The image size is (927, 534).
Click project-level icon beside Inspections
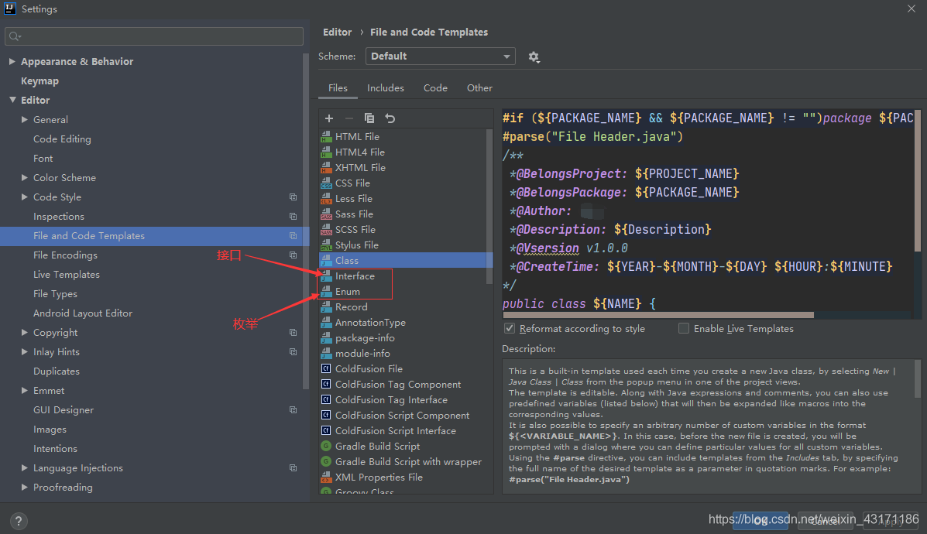point(293,216)
